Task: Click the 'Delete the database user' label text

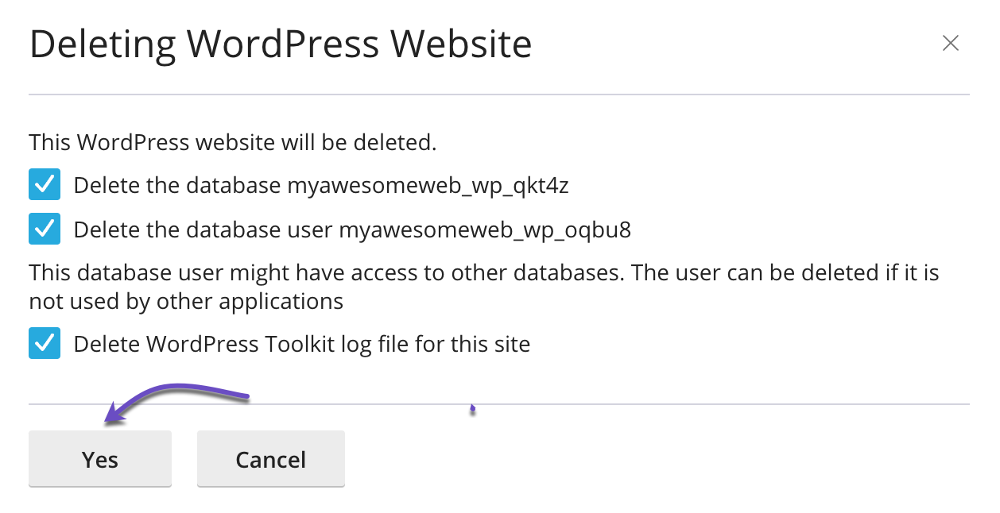Action: 203,230
